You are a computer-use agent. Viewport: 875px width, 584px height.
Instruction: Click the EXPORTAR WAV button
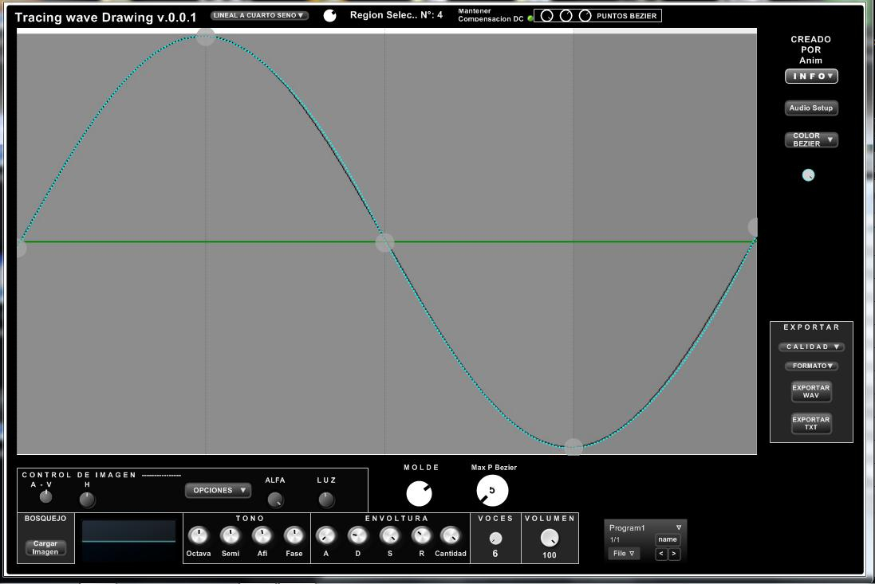point(811,392)
